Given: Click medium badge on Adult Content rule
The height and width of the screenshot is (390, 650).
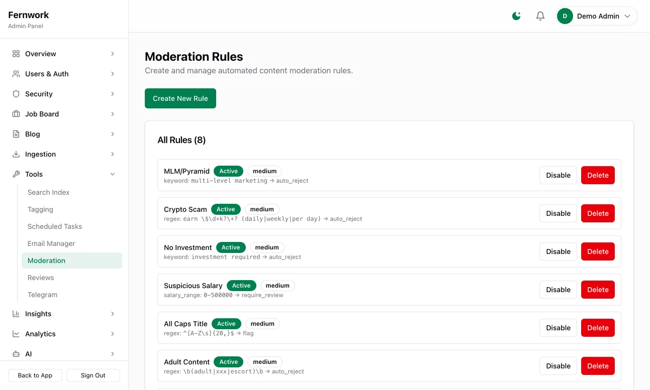Looking at the screenshot, I should coord(265,362).
